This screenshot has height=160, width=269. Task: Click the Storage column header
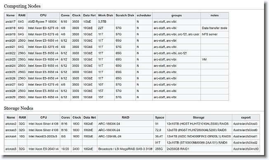pyautogui.click(x=199, y=118)
